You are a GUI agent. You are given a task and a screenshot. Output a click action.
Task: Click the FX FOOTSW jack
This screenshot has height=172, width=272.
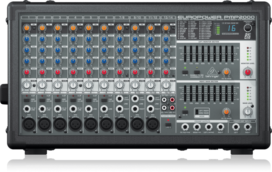[x=185, y=127]
